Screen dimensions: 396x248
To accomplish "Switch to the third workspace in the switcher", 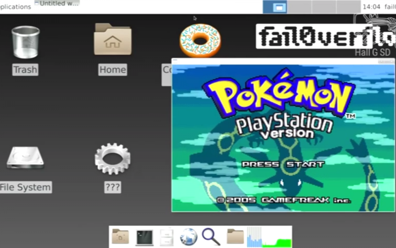I will point(324,7).
